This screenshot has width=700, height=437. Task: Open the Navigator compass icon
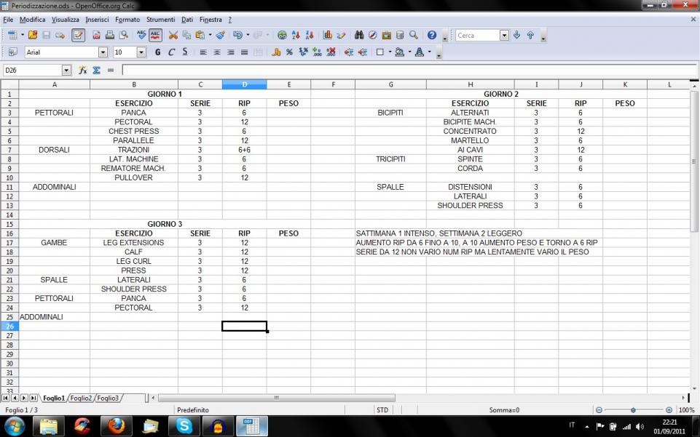(373, 35)
